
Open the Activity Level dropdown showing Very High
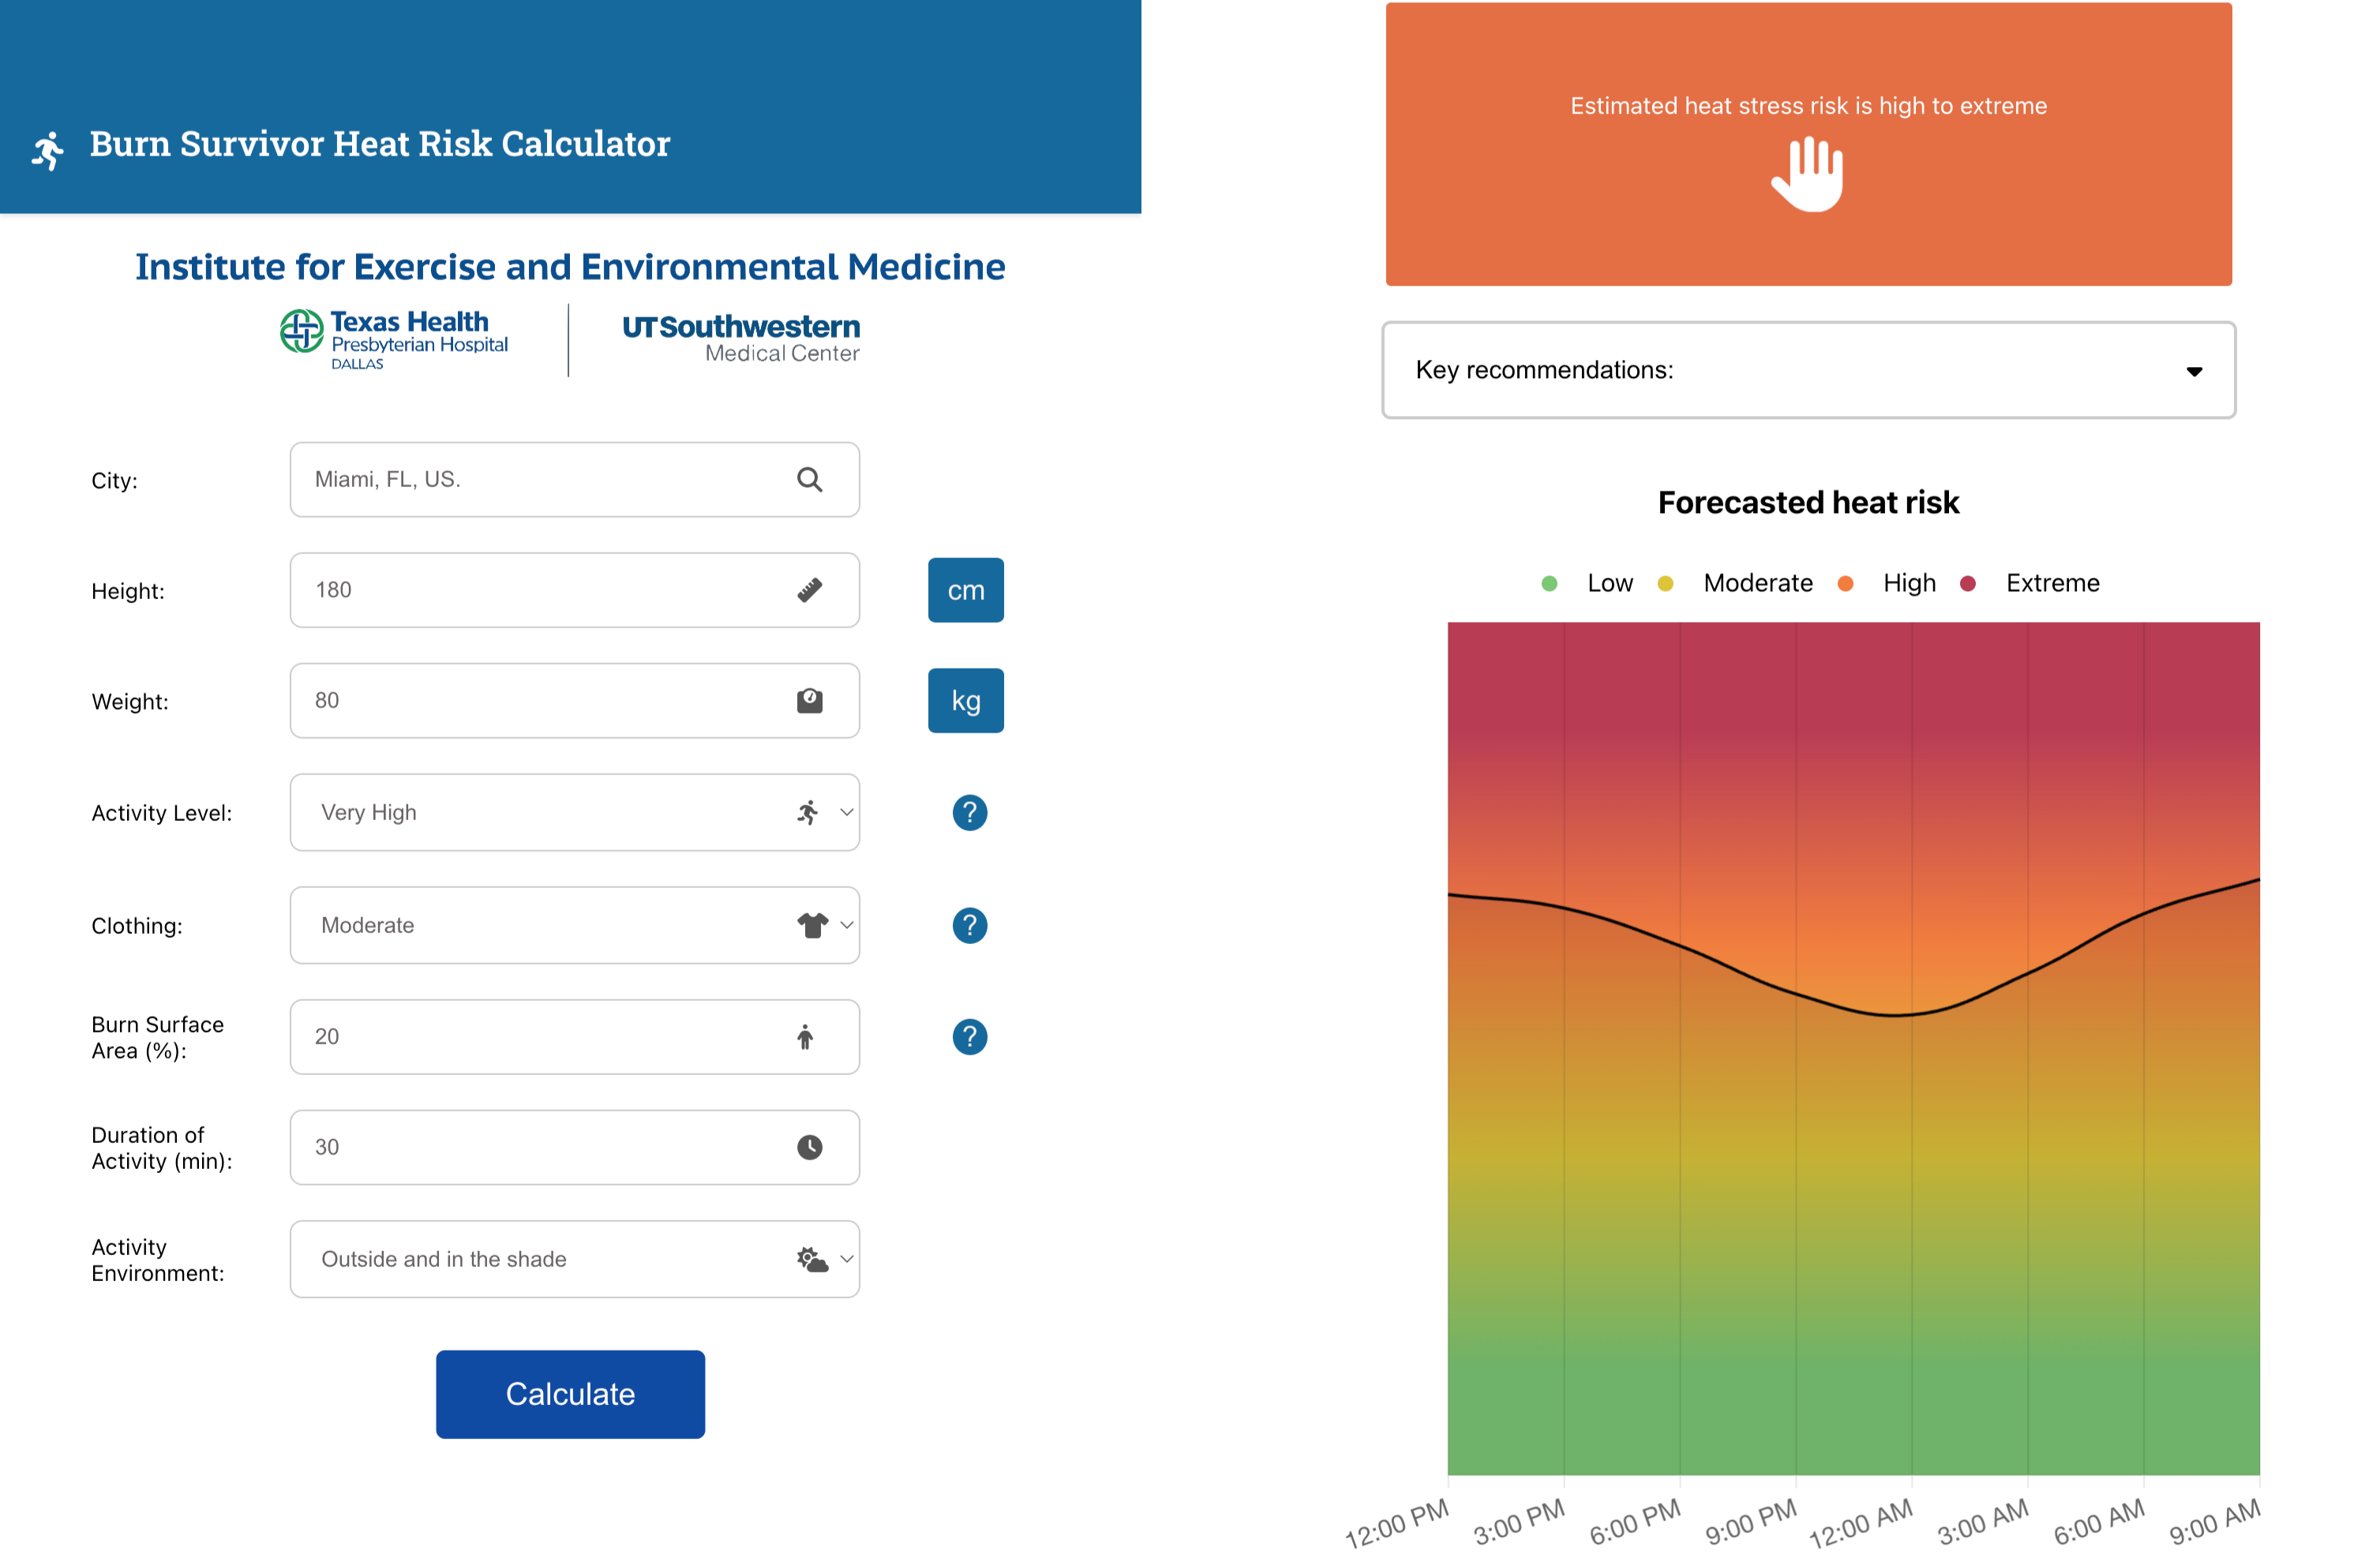click(x=575, y=813)
